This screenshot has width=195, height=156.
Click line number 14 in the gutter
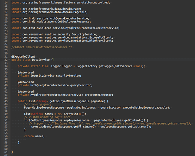(x=5, y=2)
